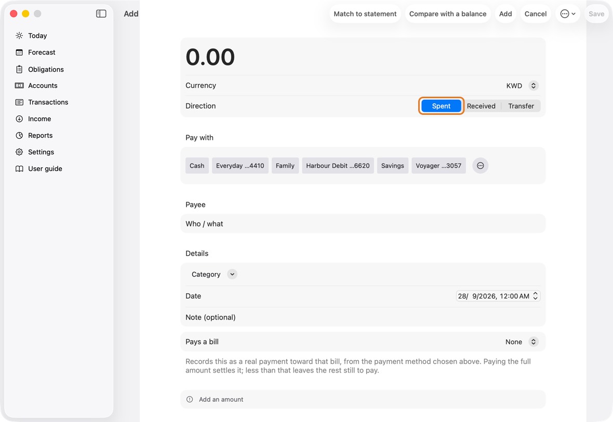The image size is (613, 422).
Task: Show more payment accounts ellipsis button
Action: click(x=480, y=165)
